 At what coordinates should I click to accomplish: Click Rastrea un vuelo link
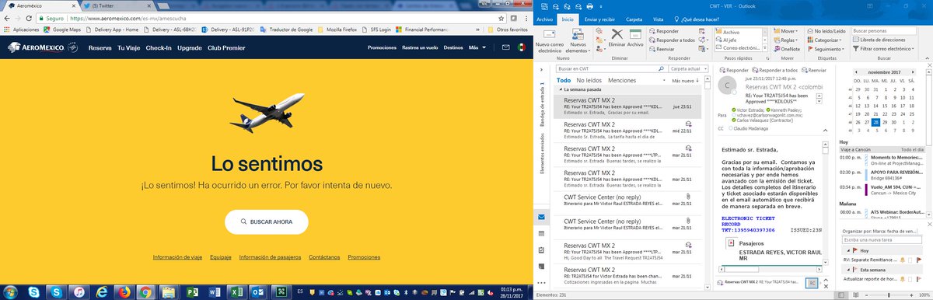(x=420, y=48)
